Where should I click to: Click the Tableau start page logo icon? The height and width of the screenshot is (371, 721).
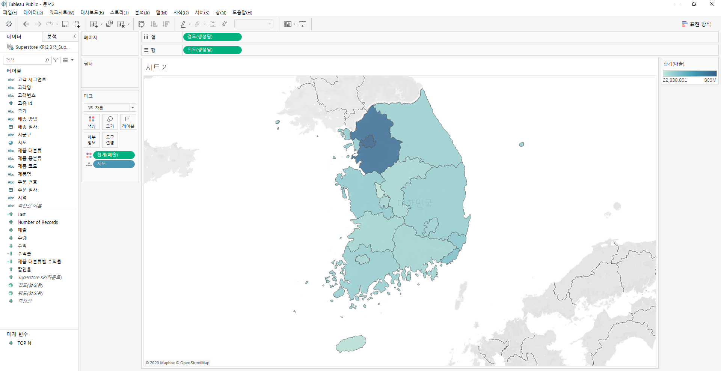tap(9, 24)
